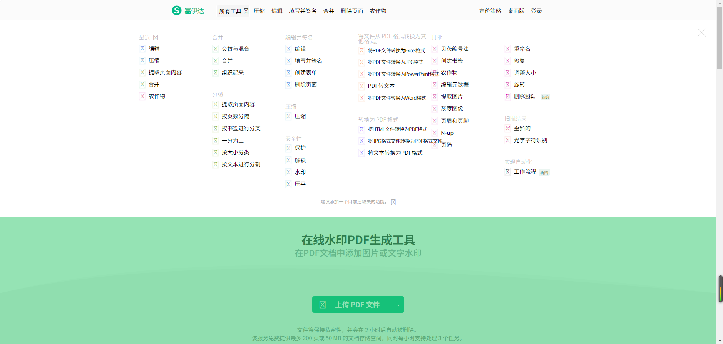The height and width of the screenshot is (344, 723).
Task: Expand the 所有工具 dropdown menu
Action: (233, 11)
